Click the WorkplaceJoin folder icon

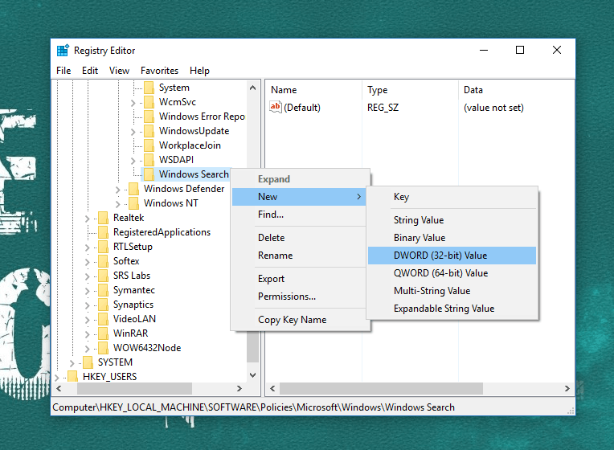click(149, 145)
